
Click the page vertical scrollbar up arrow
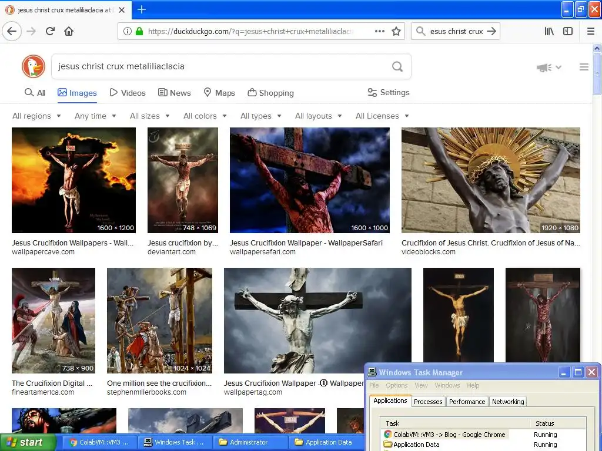click(x=597, y=48)
